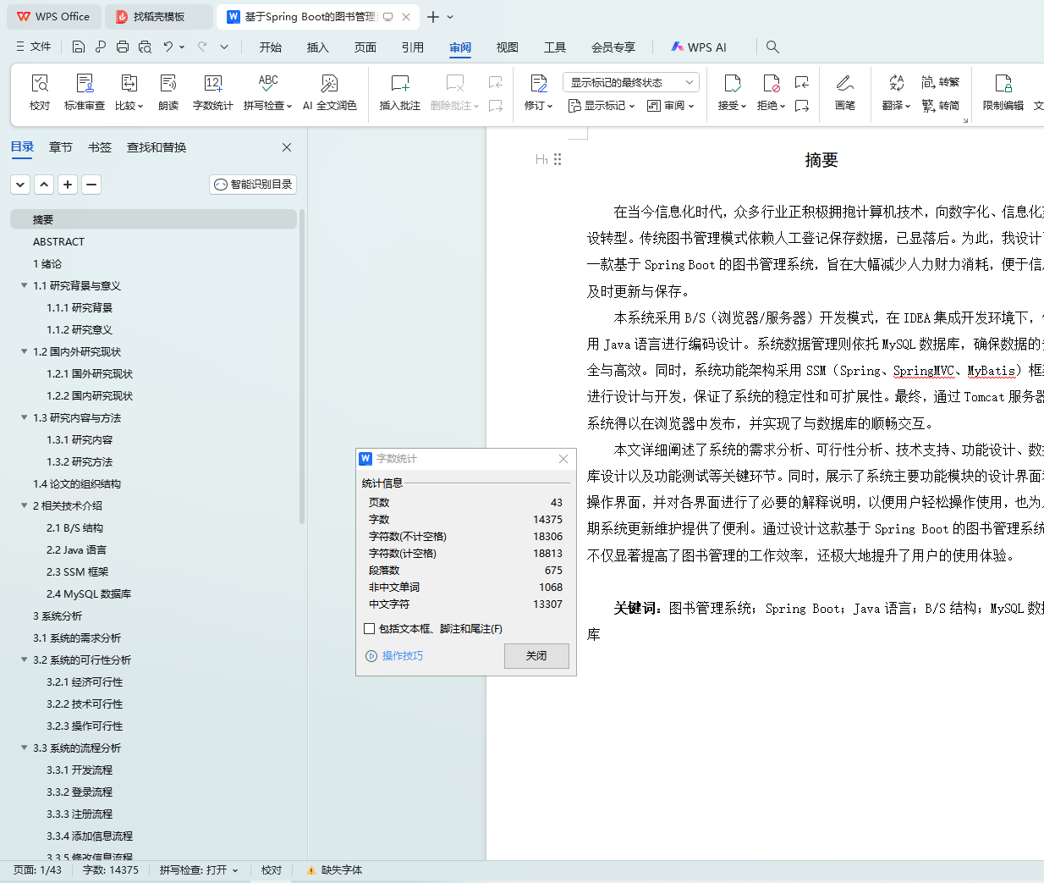Click the collapse-all chevron in the outline toolbar
The height and width of the screenshot is (883, 1044).
pos(20,185)
